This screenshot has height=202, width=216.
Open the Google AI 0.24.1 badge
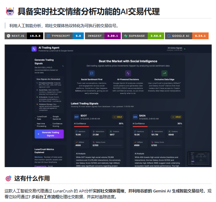pyautogui.click(x=187, y=36)
